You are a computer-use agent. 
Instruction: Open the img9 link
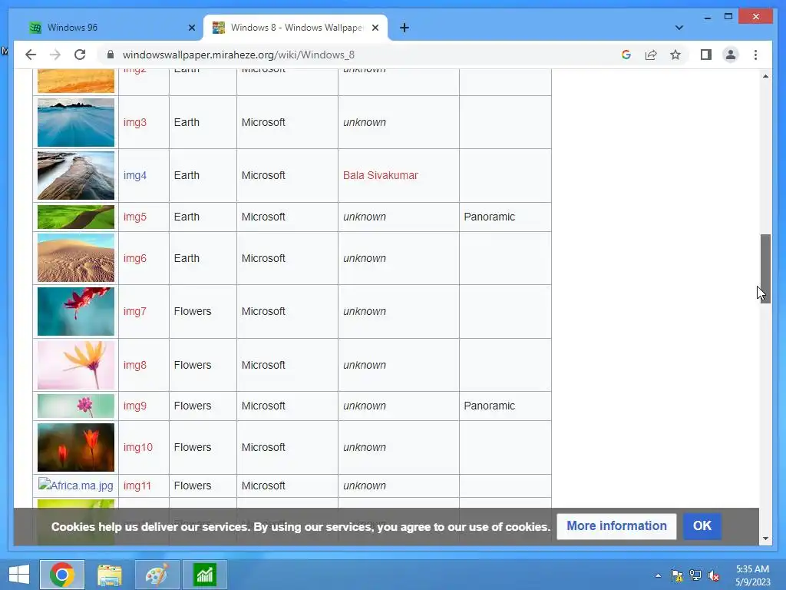pos(135,406)
